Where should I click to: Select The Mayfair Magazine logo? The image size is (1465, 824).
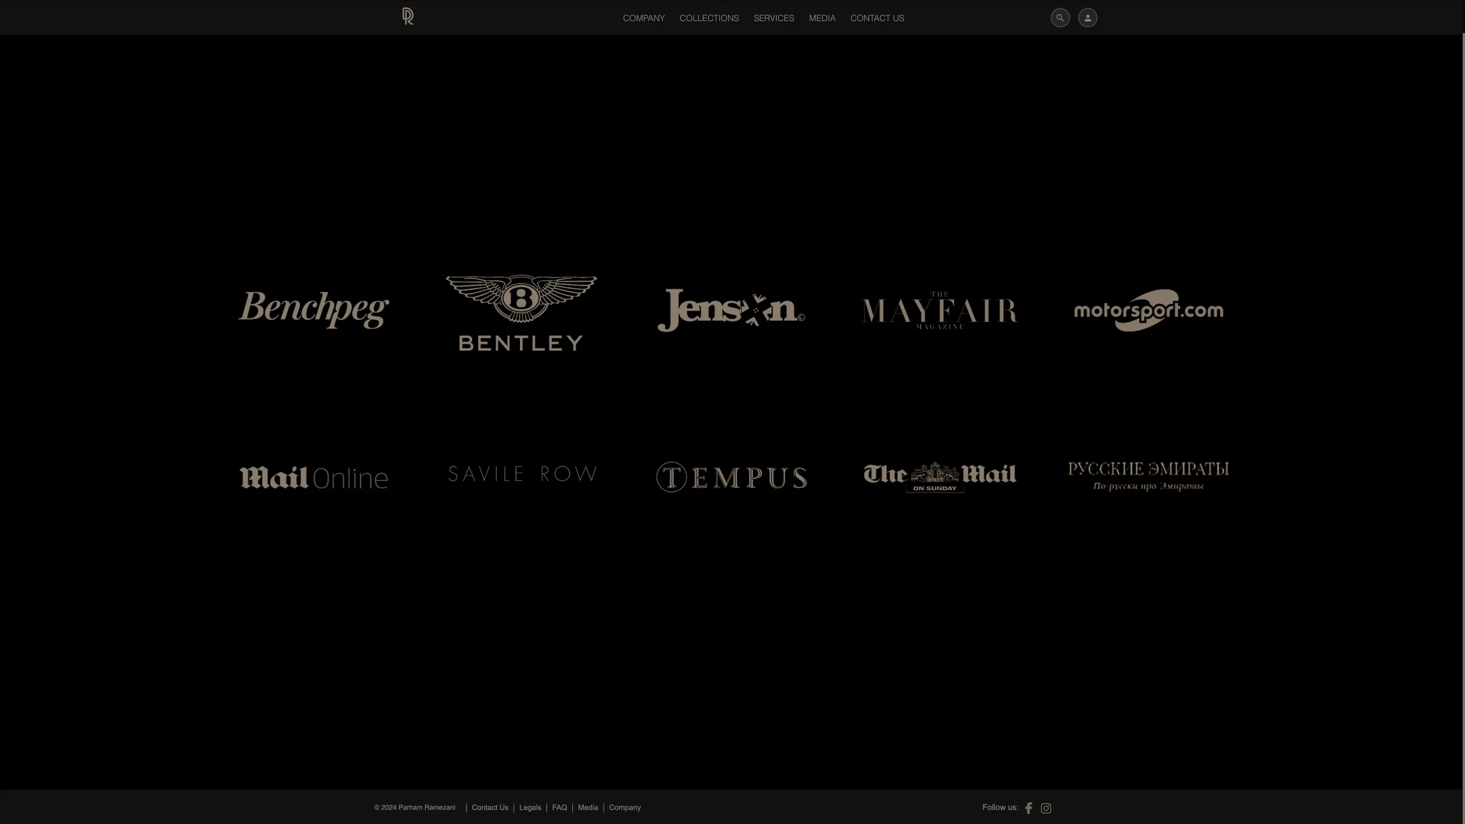click(x=940, y=310)
